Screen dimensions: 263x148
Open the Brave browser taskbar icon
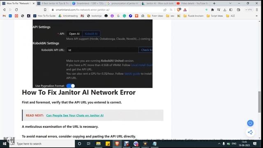click(x=117, y=144)
